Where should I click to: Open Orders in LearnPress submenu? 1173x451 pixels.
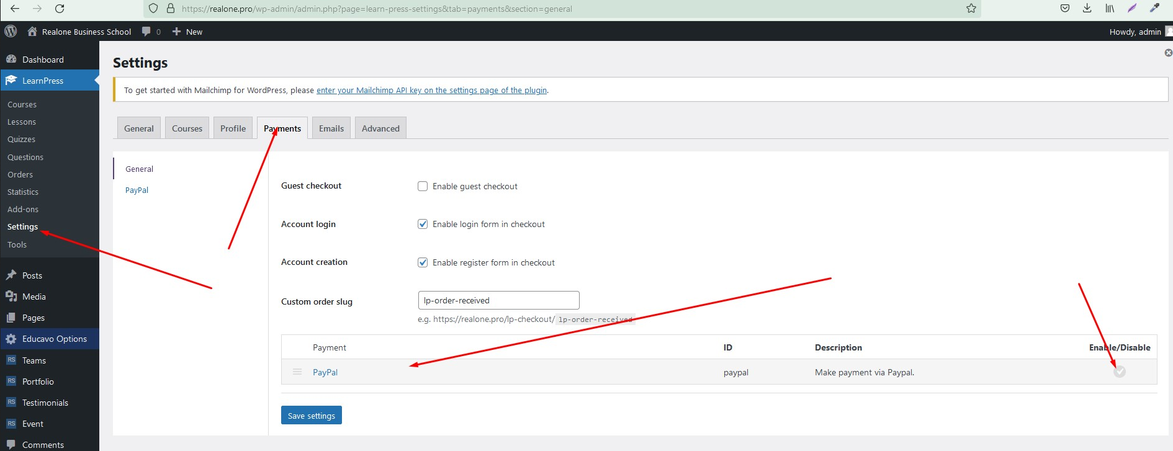pyautogui.click(x=20, y=175)
